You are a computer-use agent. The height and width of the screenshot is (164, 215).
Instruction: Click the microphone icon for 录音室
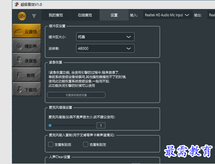click(x=19, y=61)
